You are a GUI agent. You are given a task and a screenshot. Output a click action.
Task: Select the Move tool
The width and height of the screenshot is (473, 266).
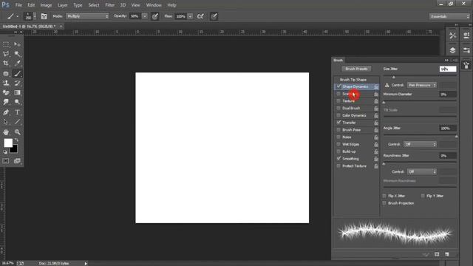(17, 44)
